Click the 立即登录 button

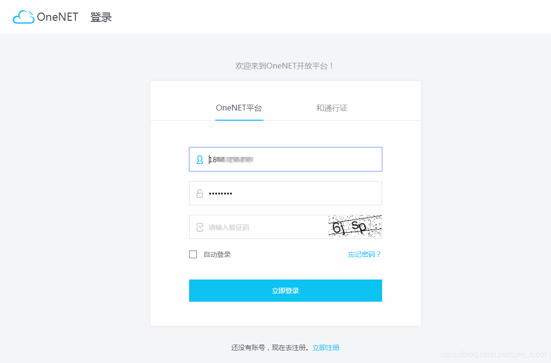(x=285, y=291)
